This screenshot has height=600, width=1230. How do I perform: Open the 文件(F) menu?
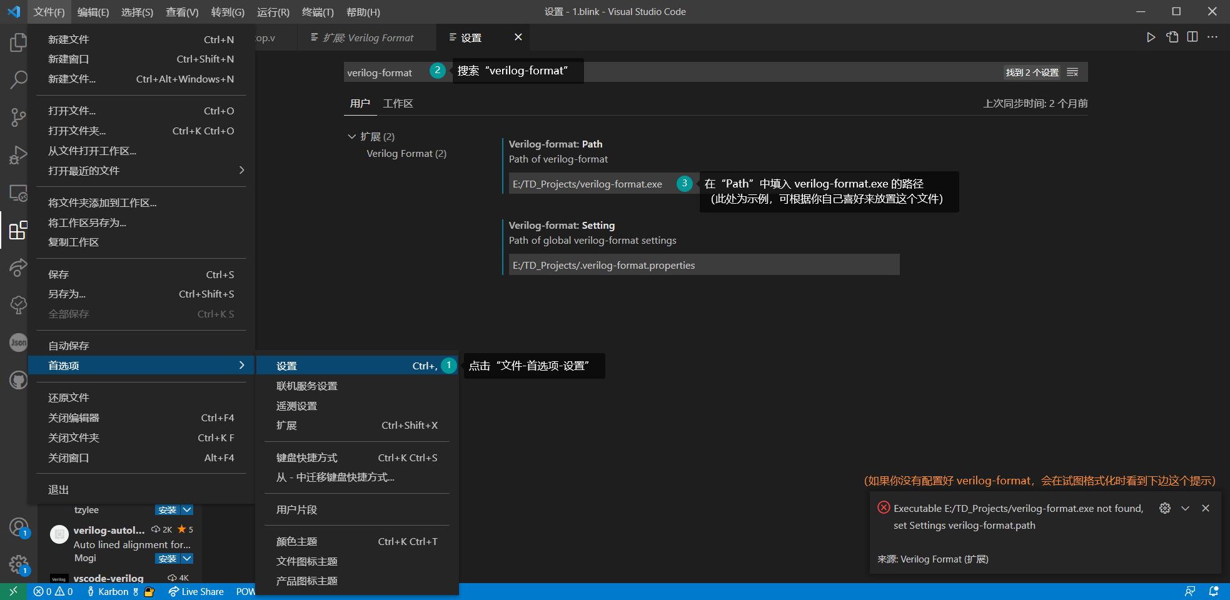49,12
